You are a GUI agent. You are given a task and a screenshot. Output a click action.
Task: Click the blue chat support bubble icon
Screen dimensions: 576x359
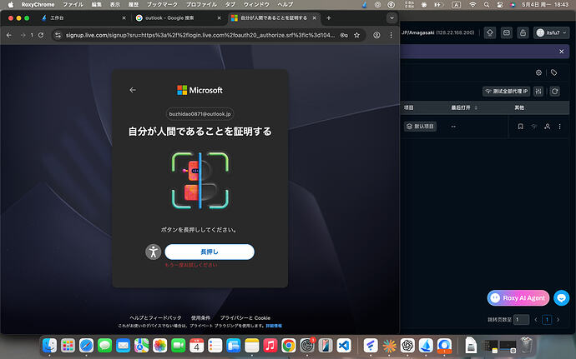[561, 297]
